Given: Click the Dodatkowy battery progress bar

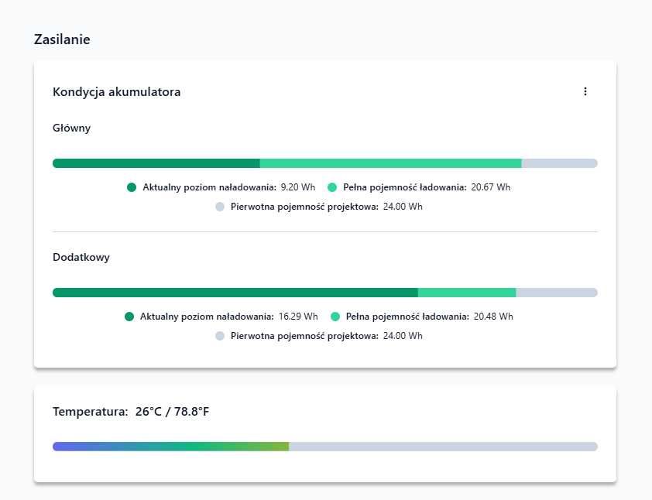Looking at the screenshot, I should [x=325, y=293].
